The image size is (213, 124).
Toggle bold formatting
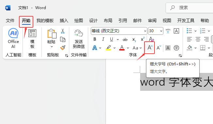(x=95, y=39)
